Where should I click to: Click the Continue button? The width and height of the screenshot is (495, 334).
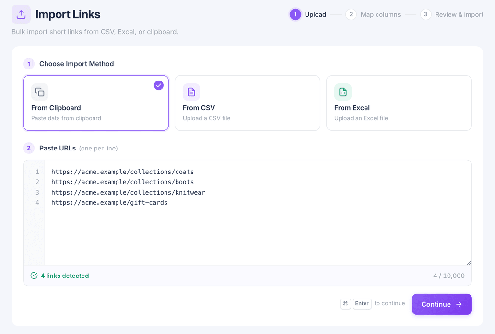[442, 304]
